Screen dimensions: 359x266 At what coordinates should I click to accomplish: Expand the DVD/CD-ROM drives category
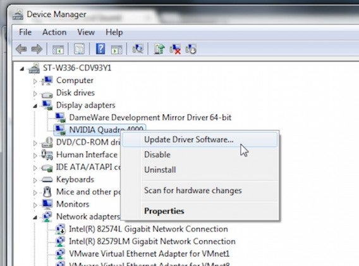35,143
